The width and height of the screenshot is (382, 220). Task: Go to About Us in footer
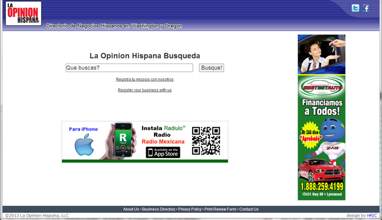tap(131, 209)
